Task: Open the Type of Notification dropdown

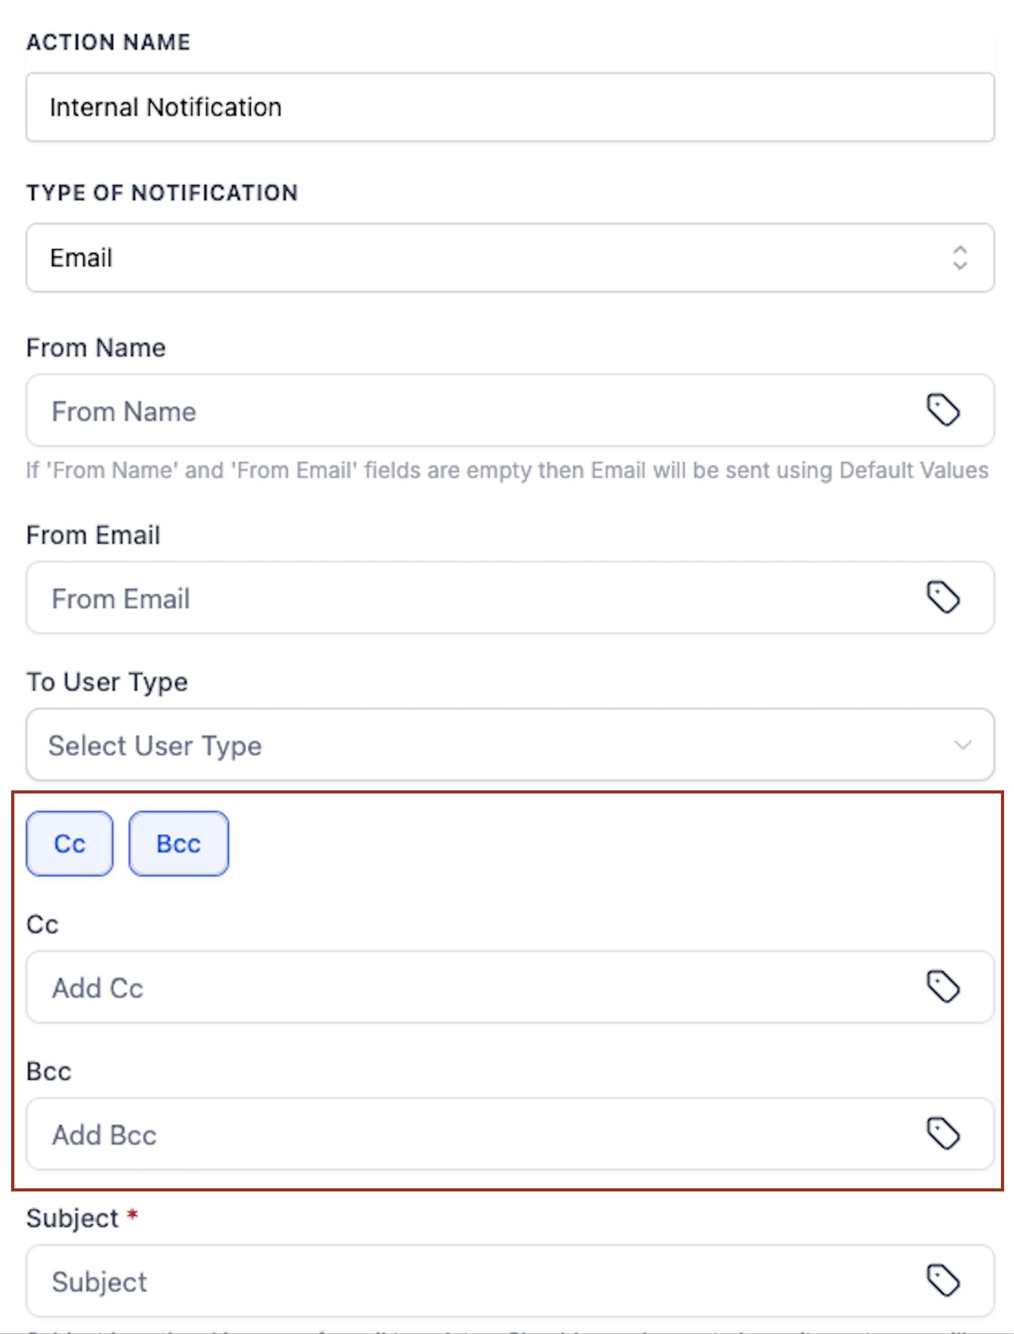Action: (508, 258)
